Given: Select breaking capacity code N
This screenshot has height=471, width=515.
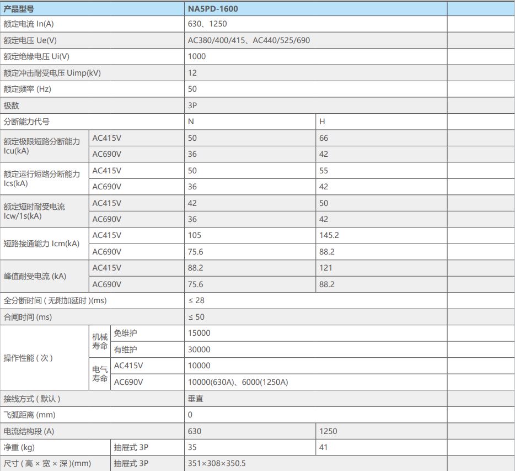Looking at the screenshot, I should point(191,121).
